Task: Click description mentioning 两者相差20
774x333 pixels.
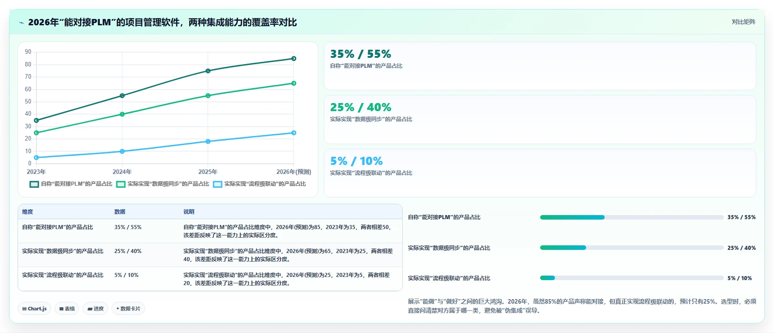Action: click(287, 279)
